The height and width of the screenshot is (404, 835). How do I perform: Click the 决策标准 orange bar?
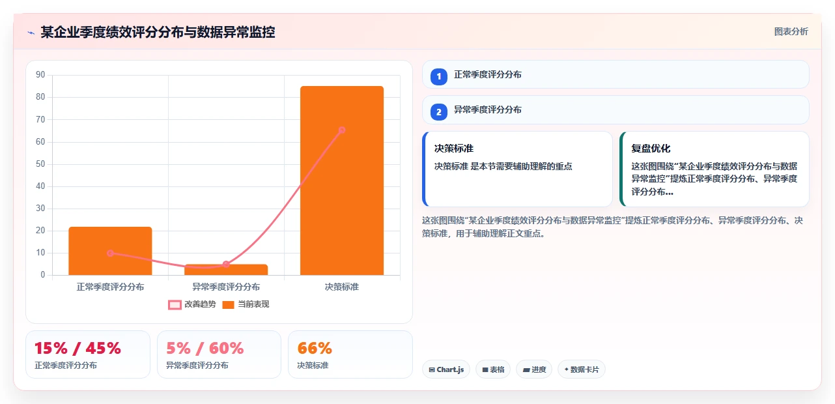coord(342,180)
